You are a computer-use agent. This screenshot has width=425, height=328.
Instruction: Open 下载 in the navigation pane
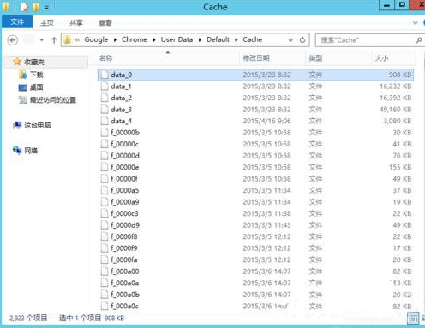coord(37,75)
